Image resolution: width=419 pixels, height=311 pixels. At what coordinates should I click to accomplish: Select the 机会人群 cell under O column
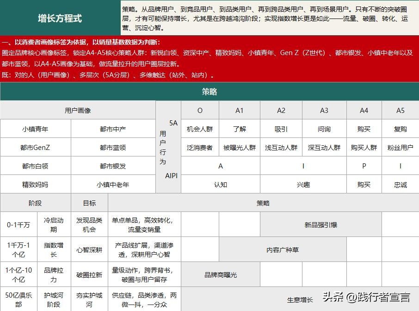click(200, 128)
